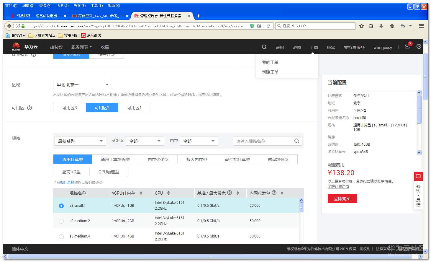Open a new browser tab with plus
431x262 pixels.
[199, 16]
